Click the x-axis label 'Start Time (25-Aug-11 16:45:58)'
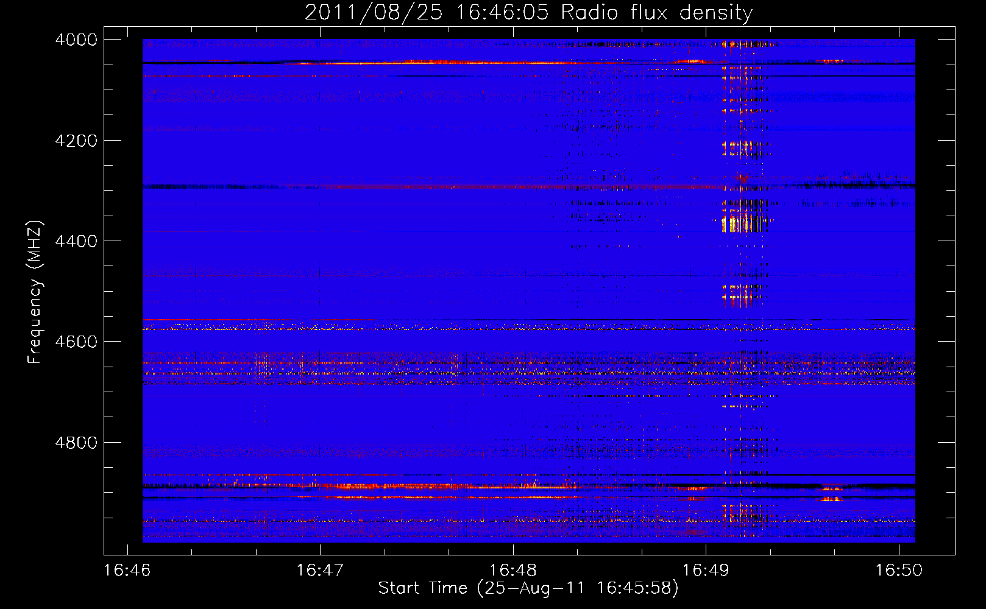 tap(528, 588)
